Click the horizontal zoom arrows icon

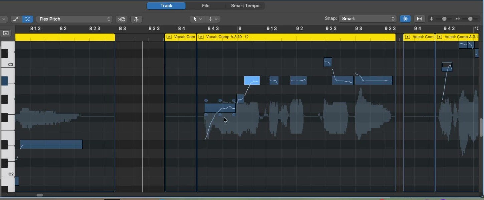[x=458, y=19]
